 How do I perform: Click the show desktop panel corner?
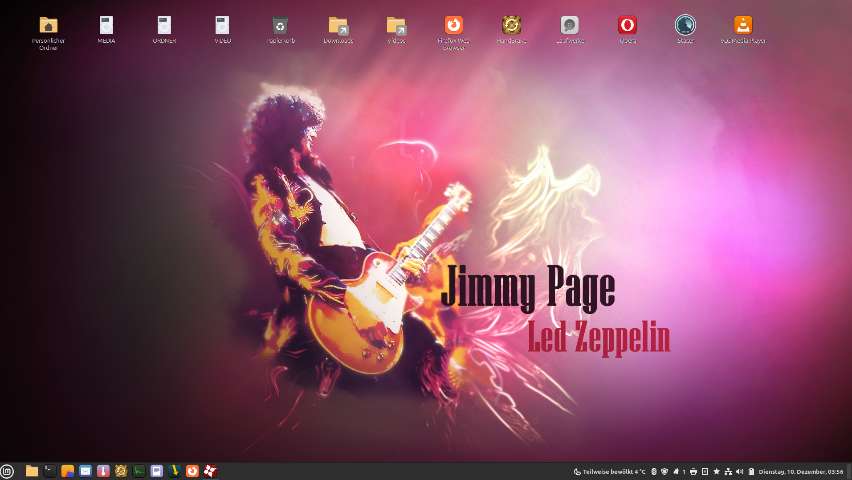coord(849,472)
